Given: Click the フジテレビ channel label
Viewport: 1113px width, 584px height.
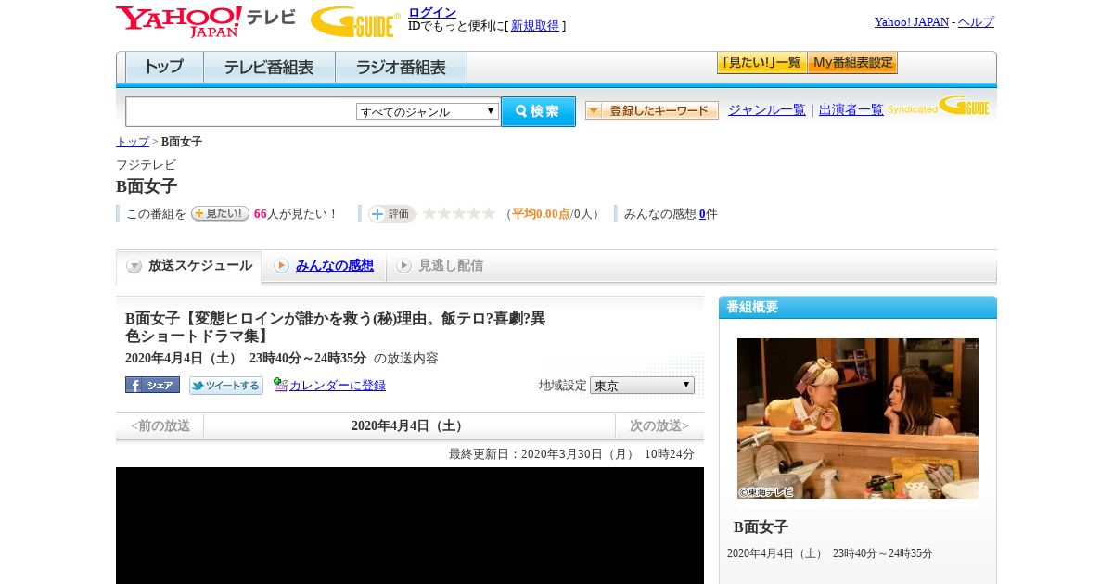Looking at the screenshot, I should pyautogui.click(x=146, y=165).
